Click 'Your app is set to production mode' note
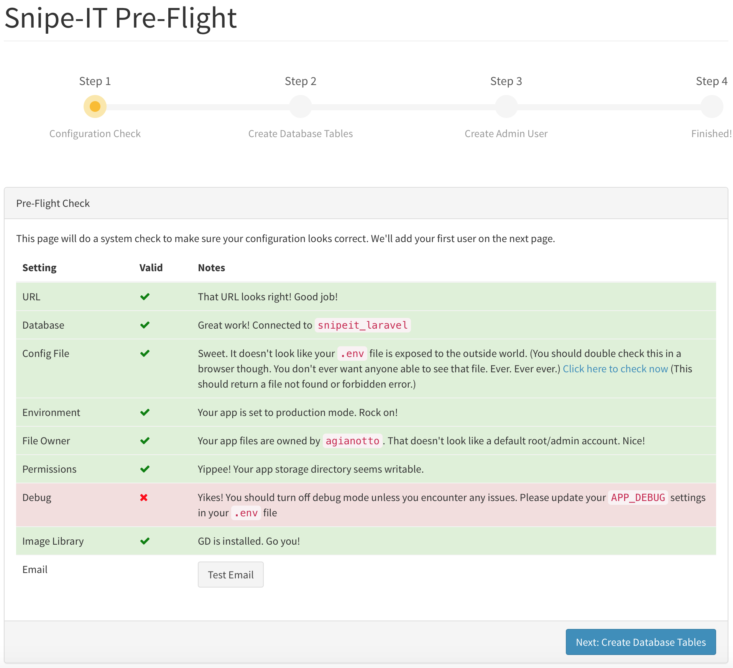The image size is (733, 668). (x=297, y=413)
